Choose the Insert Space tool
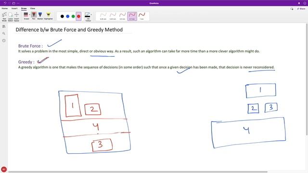The height and width of the screenshot is (173, 308). (x=17, y=16)
